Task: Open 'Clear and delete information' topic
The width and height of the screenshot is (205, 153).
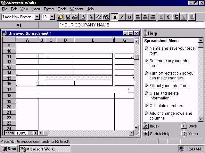Action: [164, 96]
